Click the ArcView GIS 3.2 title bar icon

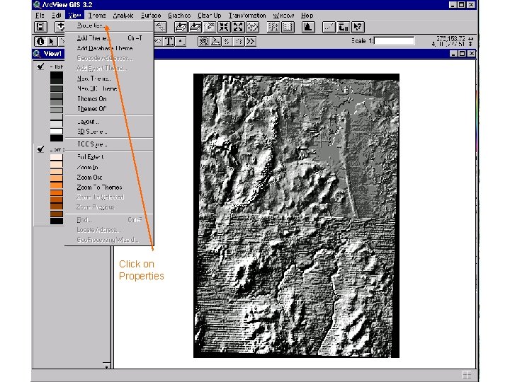[37, 5]
